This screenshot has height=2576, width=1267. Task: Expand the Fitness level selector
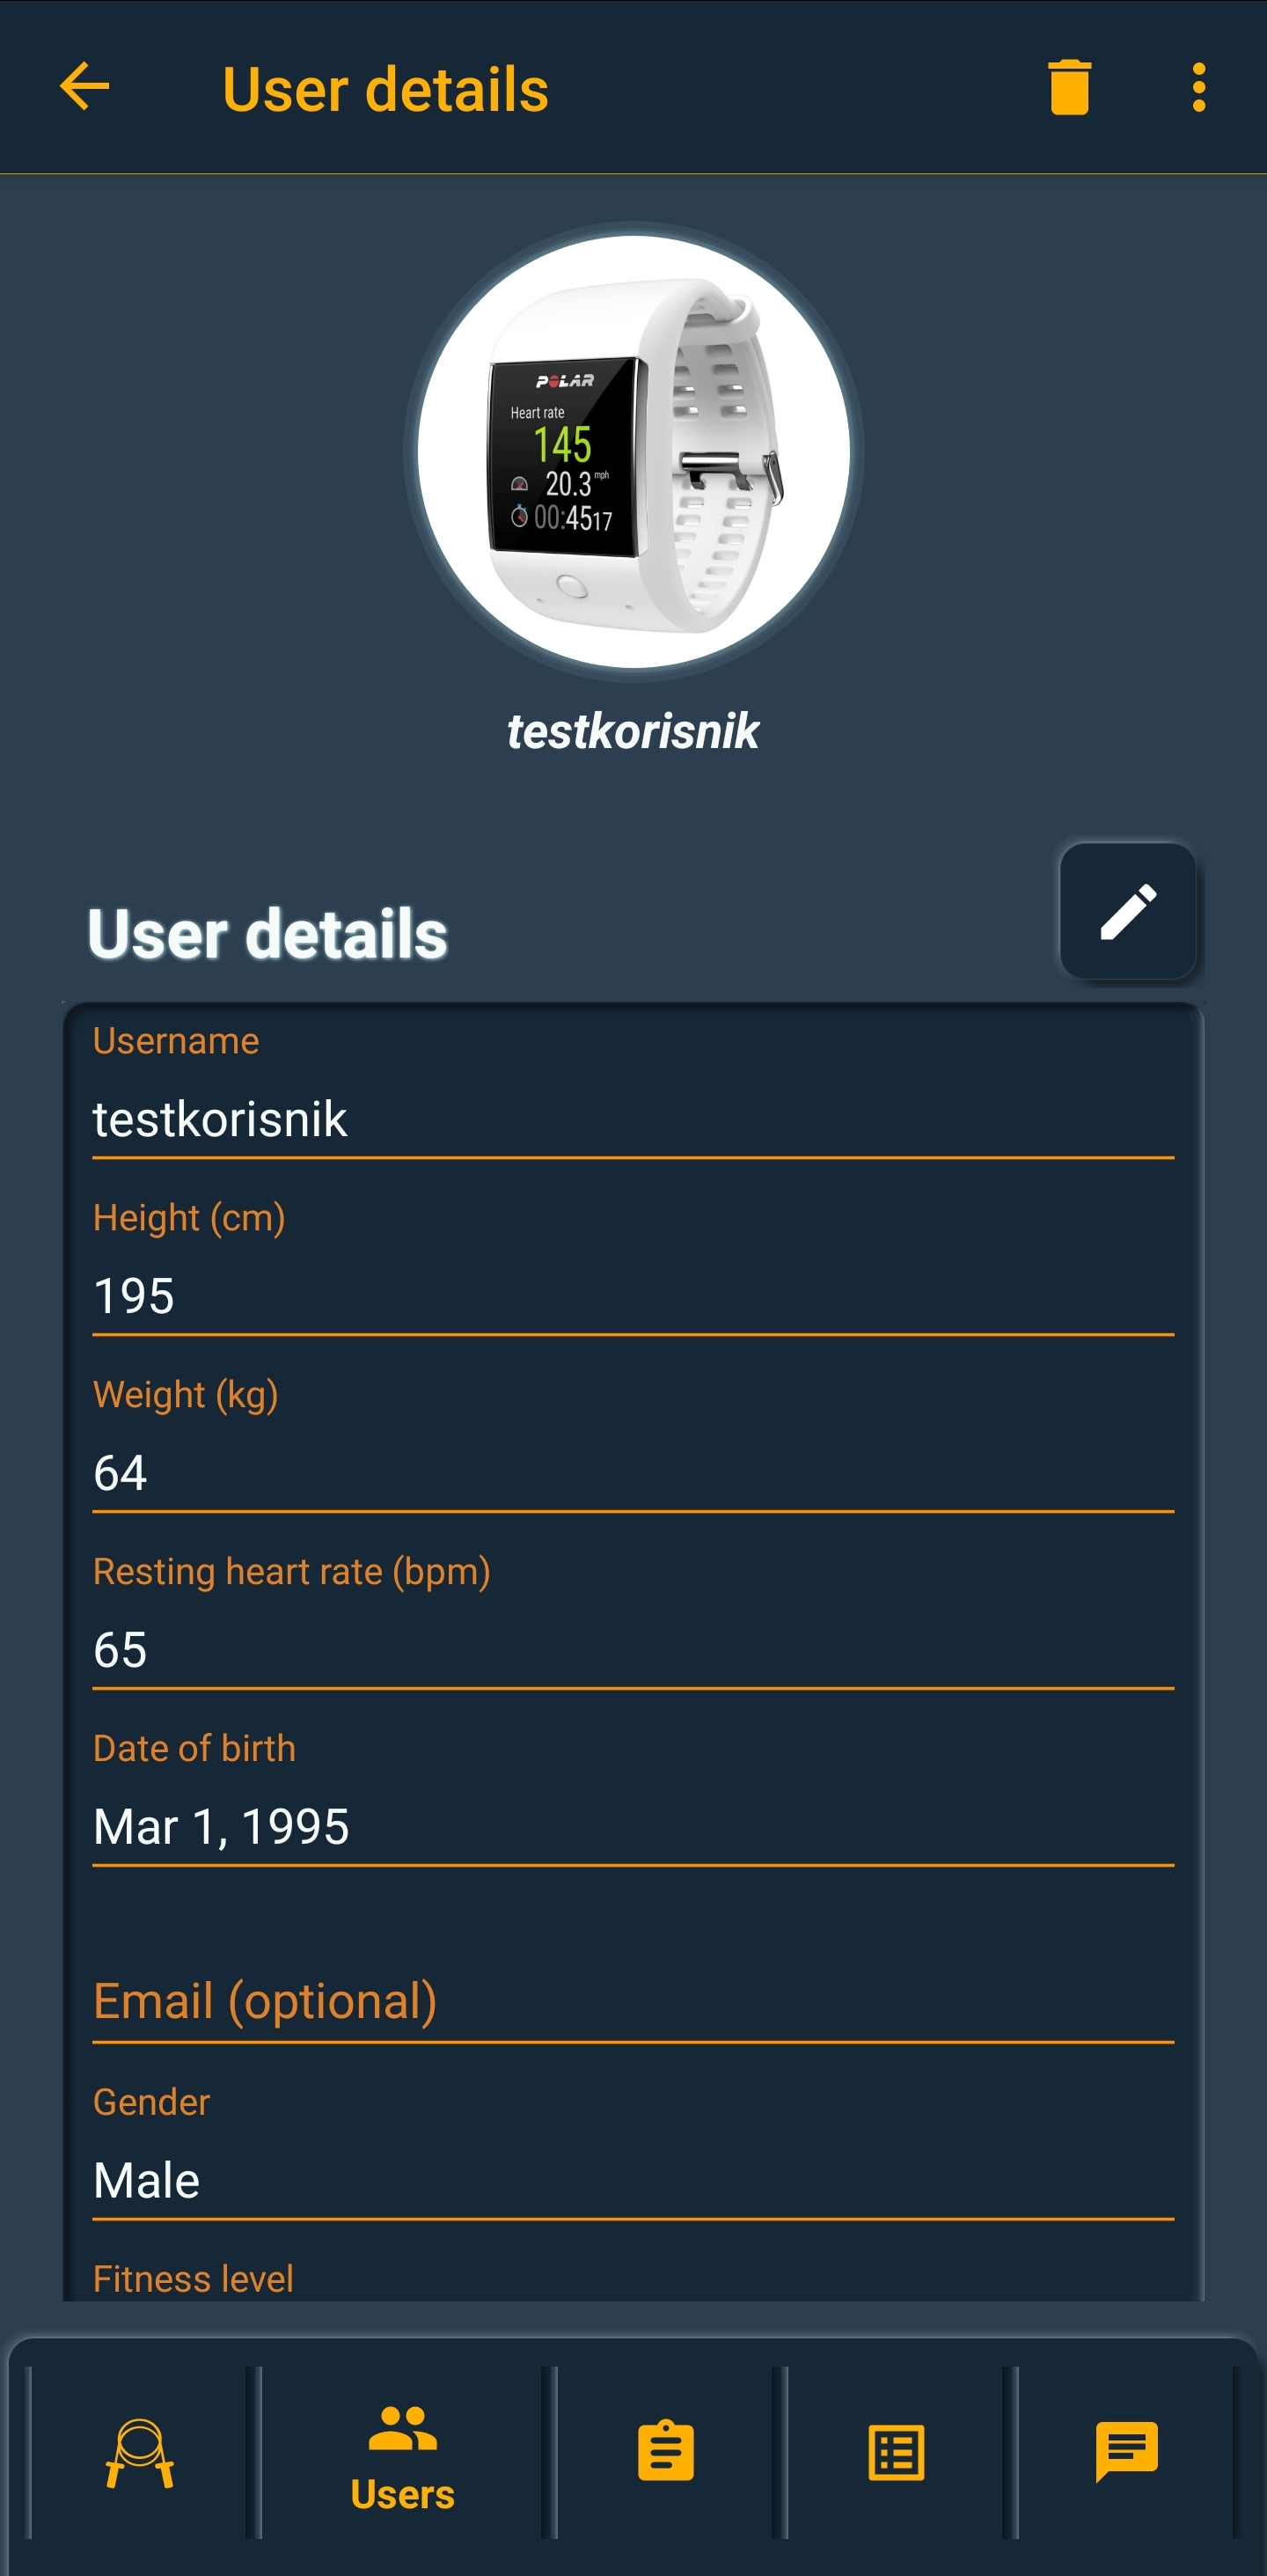click(633, 2279)
